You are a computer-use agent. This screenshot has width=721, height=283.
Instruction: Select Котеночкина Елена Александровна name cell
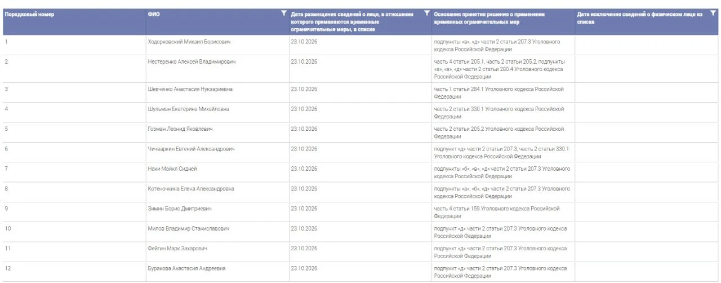pyautogui.click(x=217, y=192)
